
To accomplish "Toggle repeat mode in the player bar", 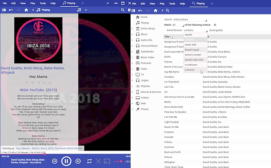I will click(x=89, y=161).
